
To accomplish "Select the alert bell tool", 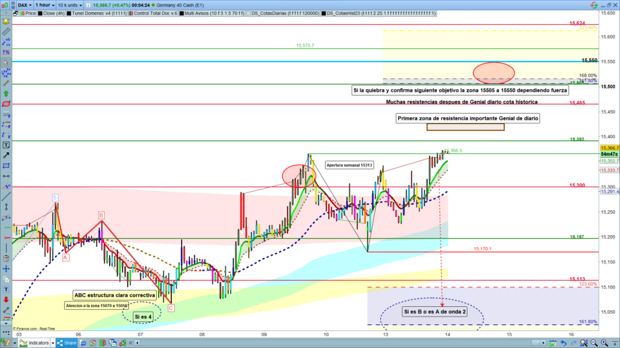I will pos(6,21).
